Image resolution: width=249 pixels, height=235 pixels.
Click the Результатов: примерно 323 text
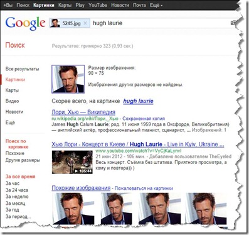tap(92, 46)
